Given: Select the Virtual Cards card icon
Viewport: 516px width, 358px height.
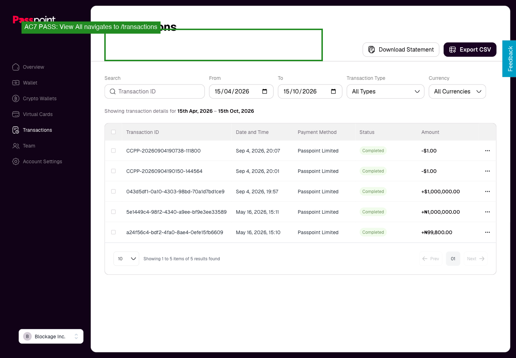Looking at the screenshot, I should (16, 114).
